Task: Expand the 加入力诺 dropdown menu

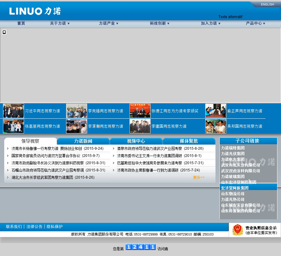Action: click(211, 23)
